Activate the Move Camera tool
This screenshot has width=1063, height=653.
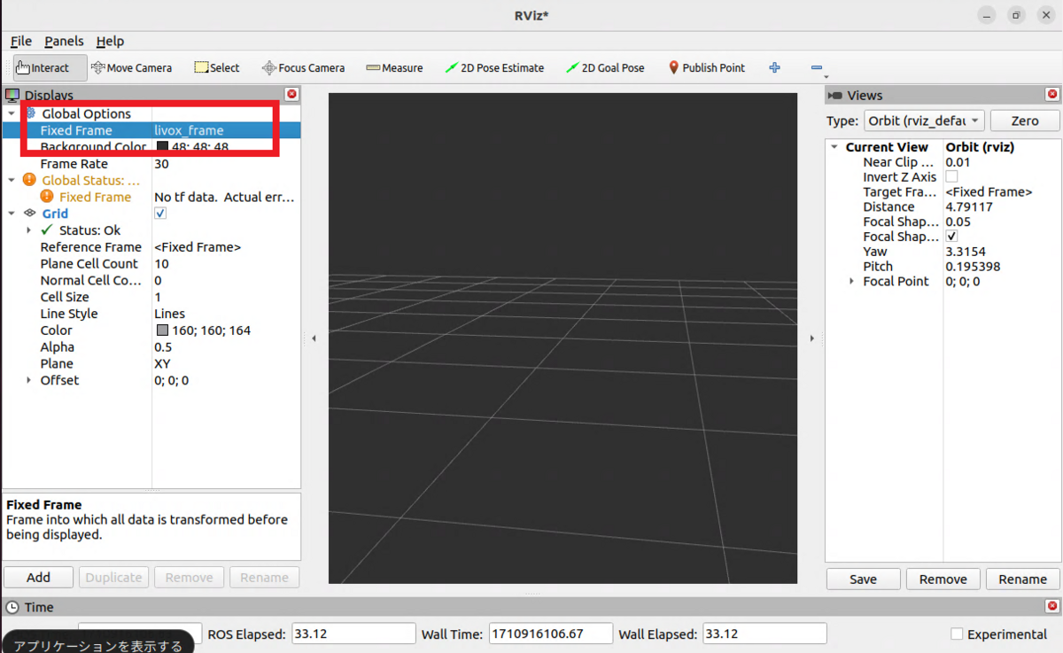point(131,66)
